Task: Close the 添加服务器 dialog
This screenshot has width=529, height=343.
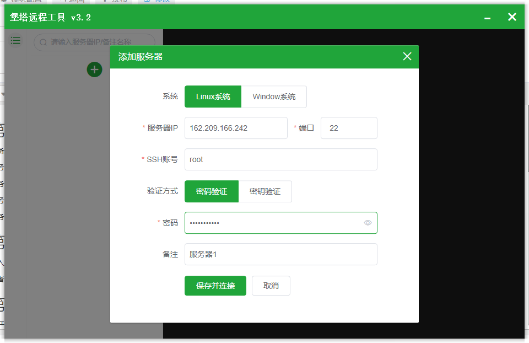Action: pos(407,56)
